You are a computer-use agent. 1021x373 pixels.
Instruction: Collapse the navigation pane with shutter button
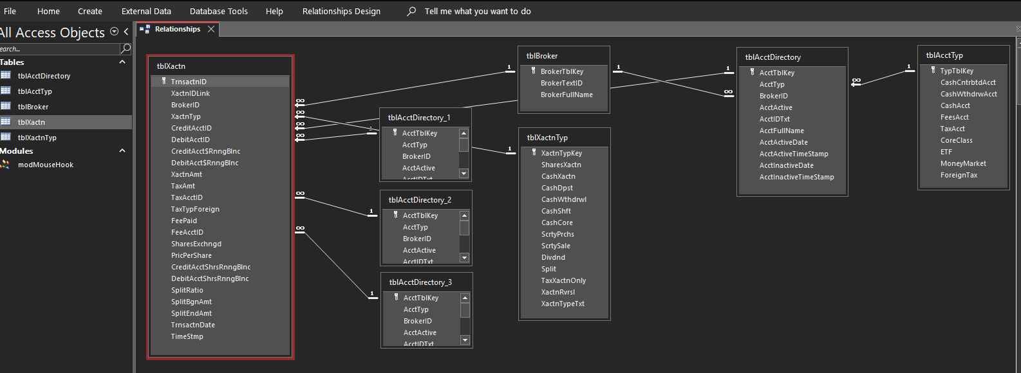126,32
